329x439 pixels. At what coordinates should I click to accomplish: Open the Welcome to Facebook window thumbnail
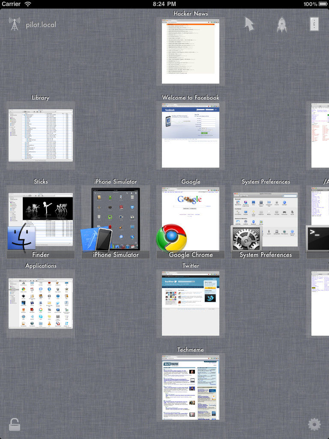191,135
